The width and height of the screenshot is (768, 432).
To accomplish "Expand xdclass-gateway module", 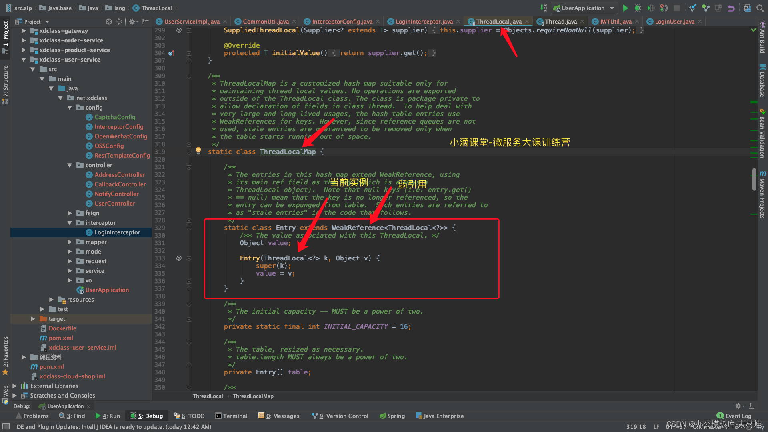I will (24, 31).
